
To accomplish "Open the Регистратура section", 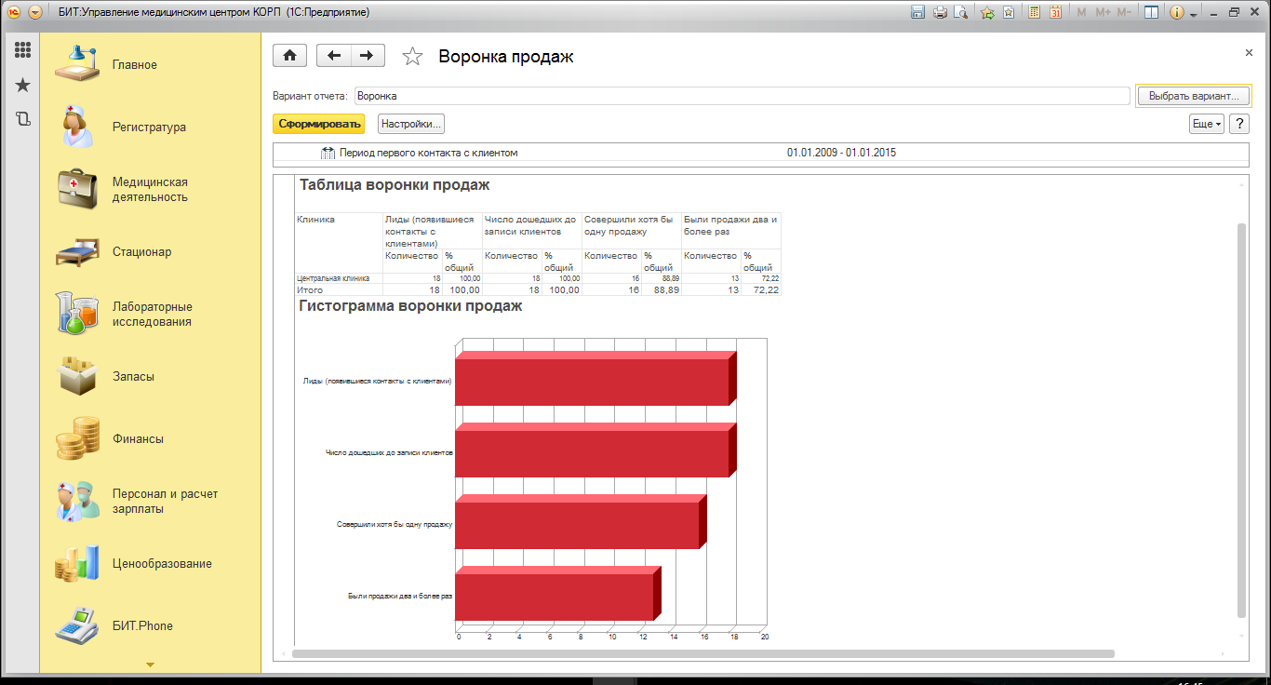I will [x=149, y=128].
